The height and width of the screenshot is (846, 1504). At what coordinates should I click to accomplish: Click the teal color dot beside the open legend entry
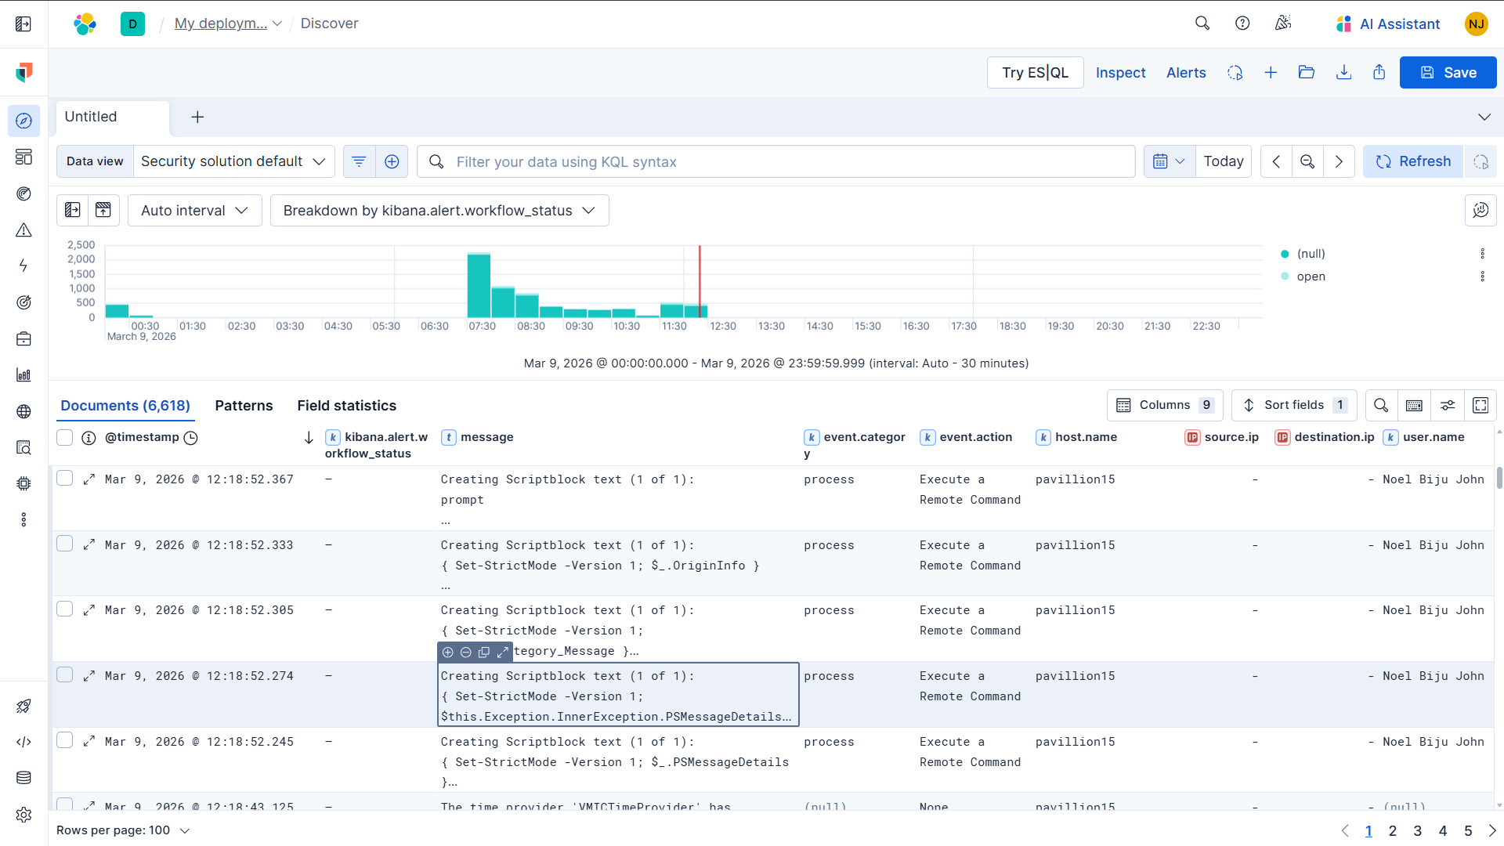(x=1284, y=277)
